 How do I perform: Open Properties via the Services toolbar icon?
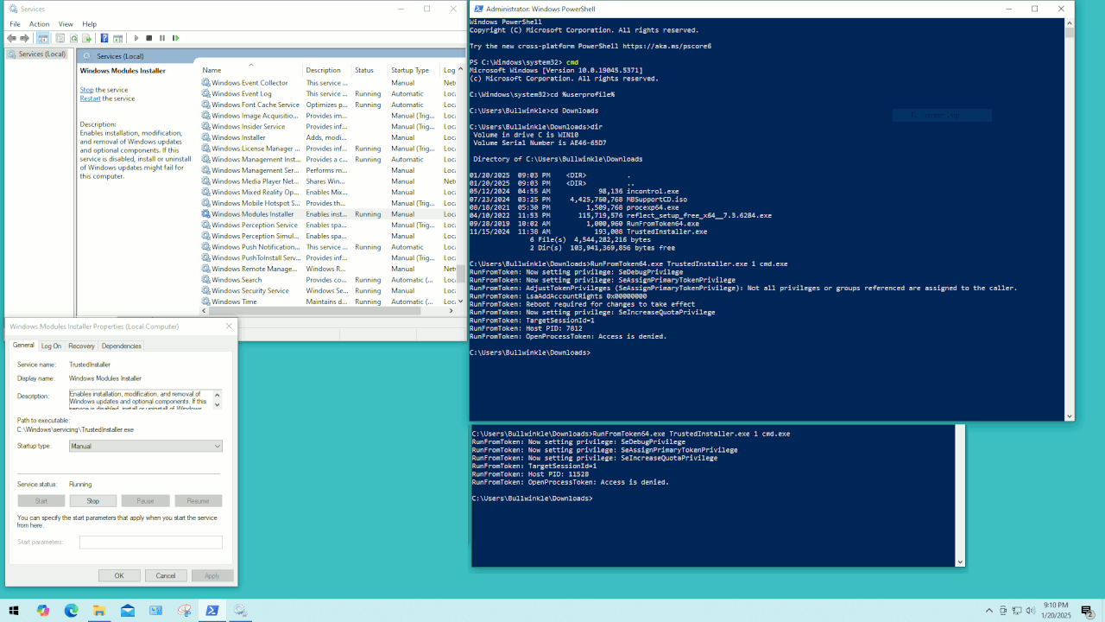[60, 38]
